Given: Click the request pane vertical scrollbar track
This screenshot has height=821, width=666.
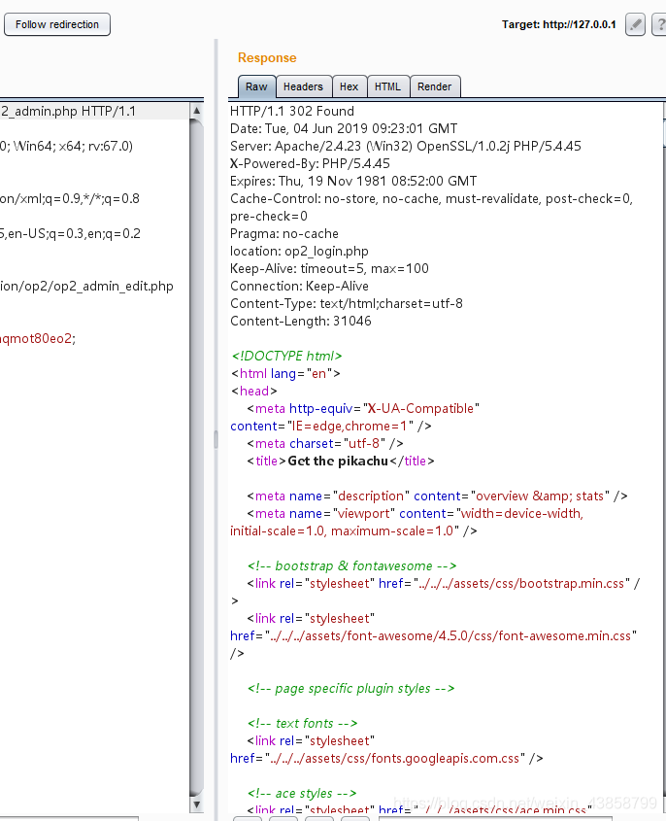Looking at the screenshot, I should coord(197,459).
